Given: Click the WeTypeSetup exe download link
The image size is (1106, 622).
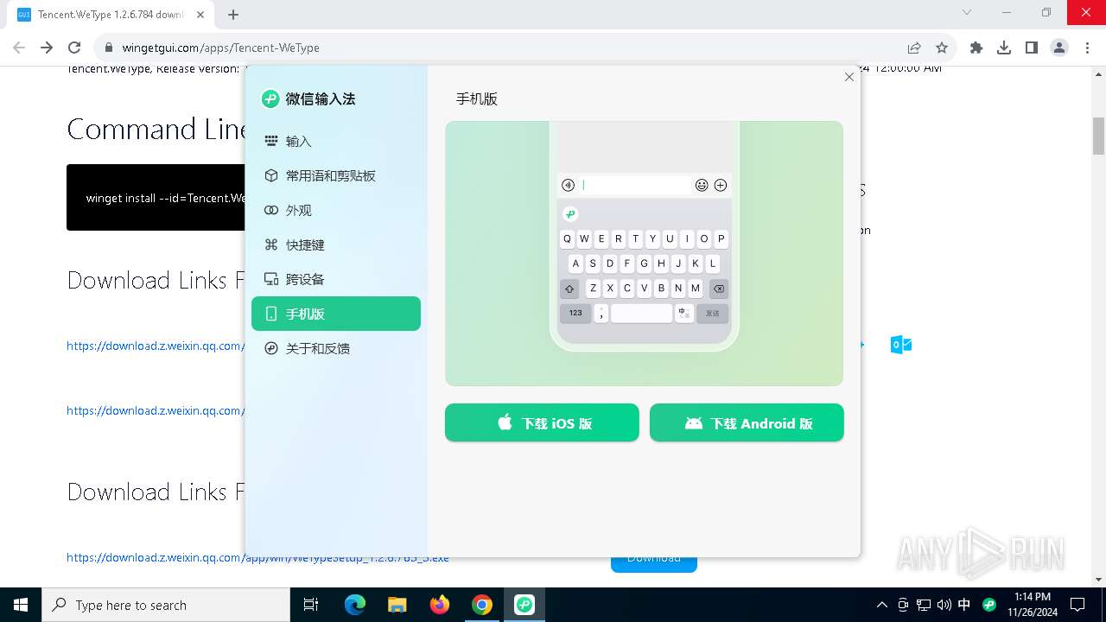Looking at the screenshot, I should pyautogui.click(x=257, y=558).
